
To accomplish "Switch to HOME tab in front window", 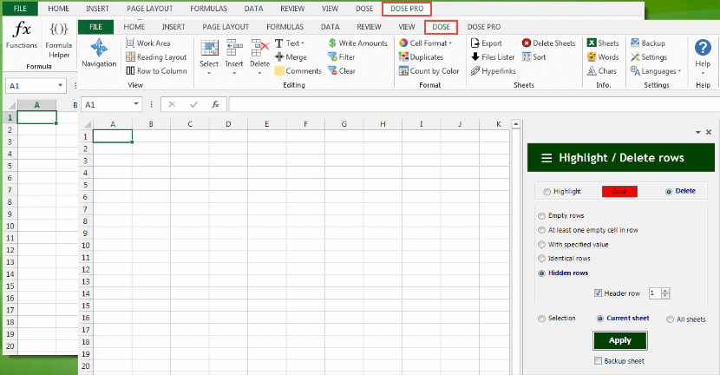I will [x=134, y=27].
